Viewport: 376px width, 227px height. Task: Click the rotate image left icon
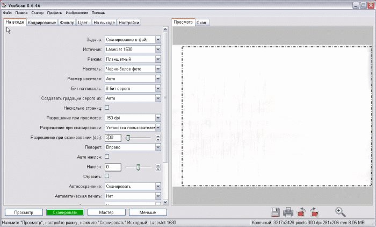click(x=301, y=212)
